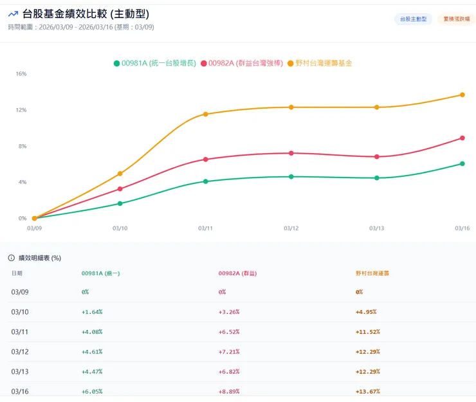Viewport: 476px width, 402px height.
Task: Select the orange data point at 03/13
Action: (x=377, y=107)
